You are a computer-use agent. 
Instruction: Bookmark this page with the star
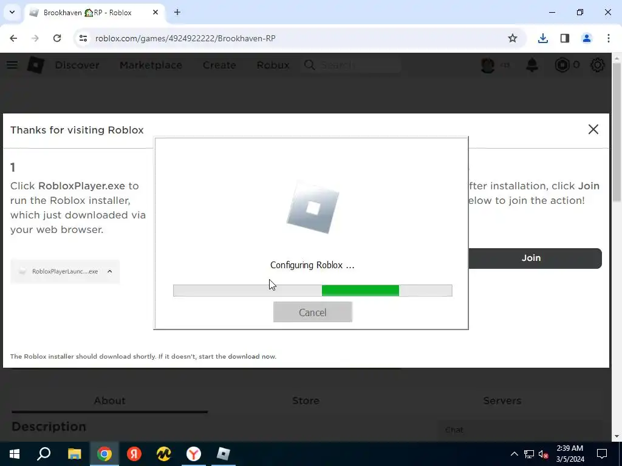pyautogui.click(x=513, y=38)
